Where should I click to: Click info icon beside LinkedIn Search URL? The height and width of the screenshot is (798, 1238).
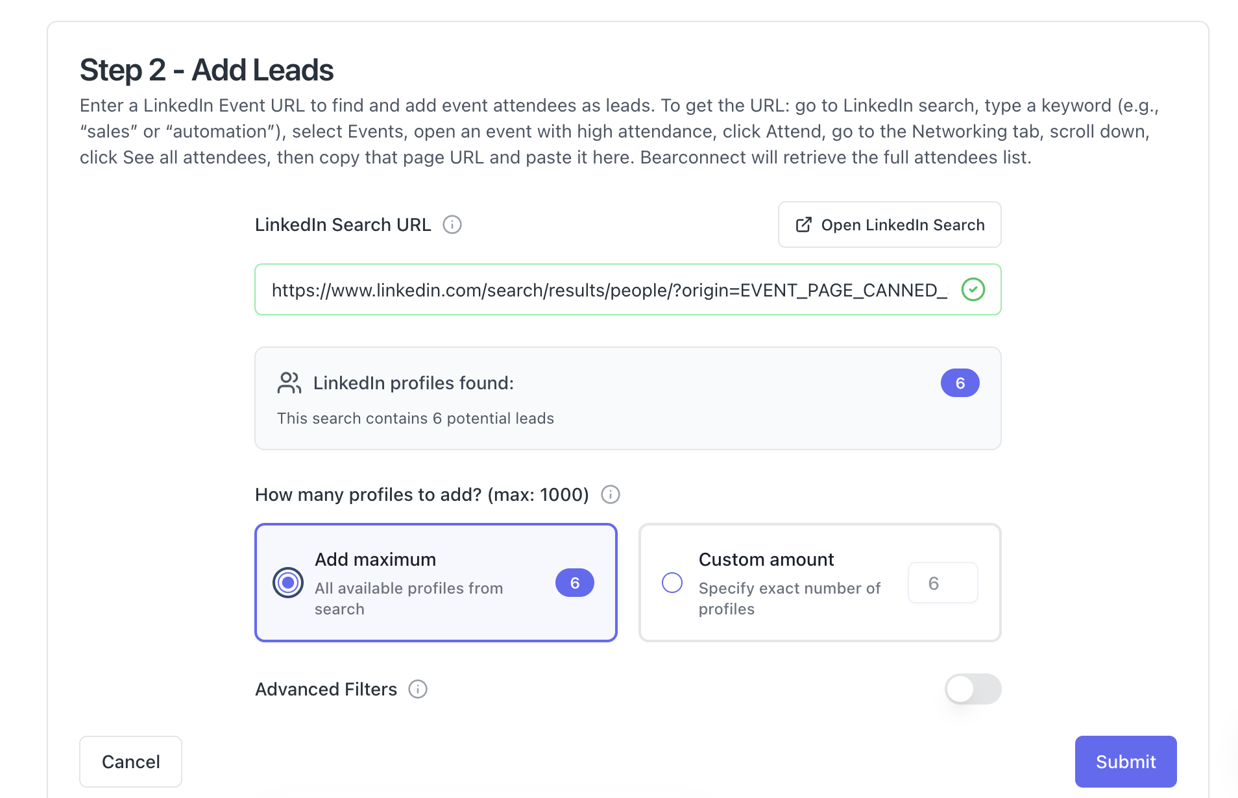tap(452, 224)
